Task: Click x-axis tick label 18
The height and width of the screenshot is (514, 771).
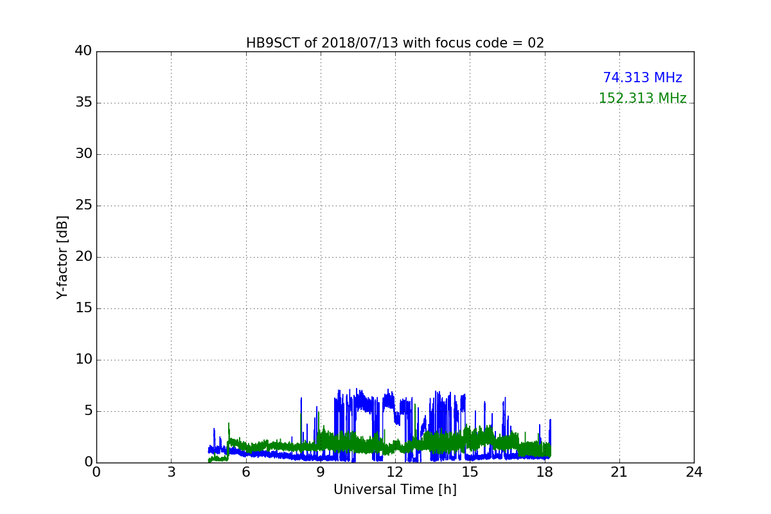Action: click(x=545, y=472)
